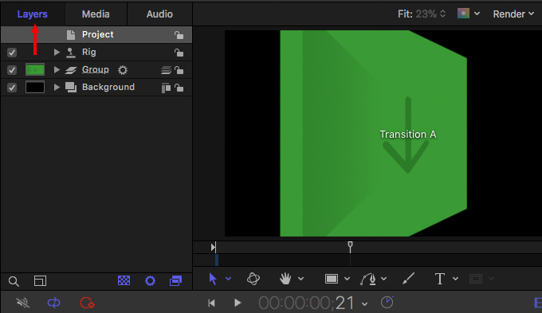Select the green Group thumbnail
The image size is (542, 313).
point(35,70)
